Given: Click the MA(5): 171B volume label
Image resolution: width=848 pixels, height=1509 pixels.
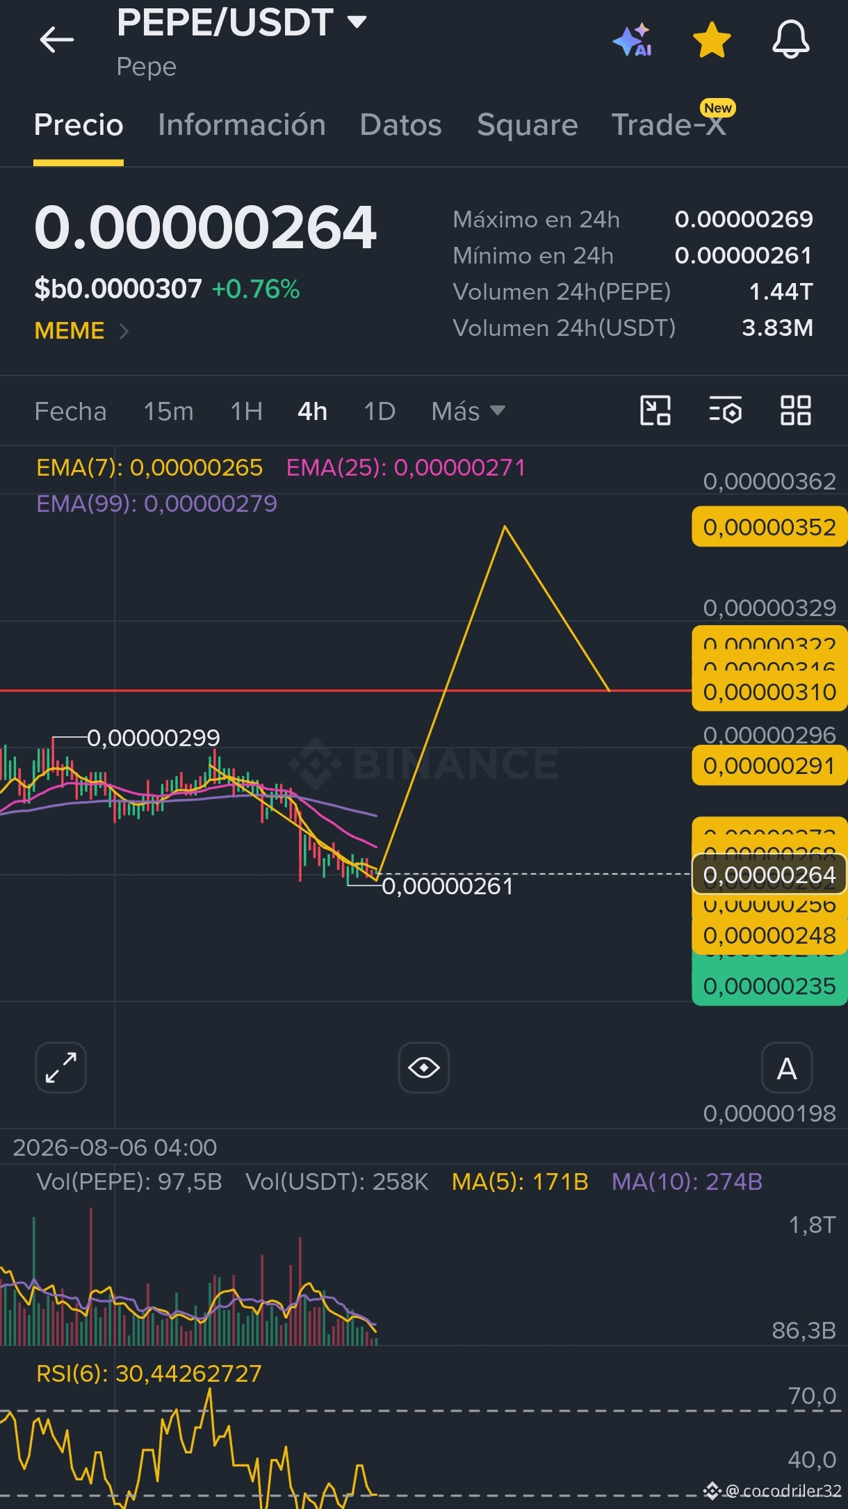Looking at the screenshot, I should tap(520, 1181).
